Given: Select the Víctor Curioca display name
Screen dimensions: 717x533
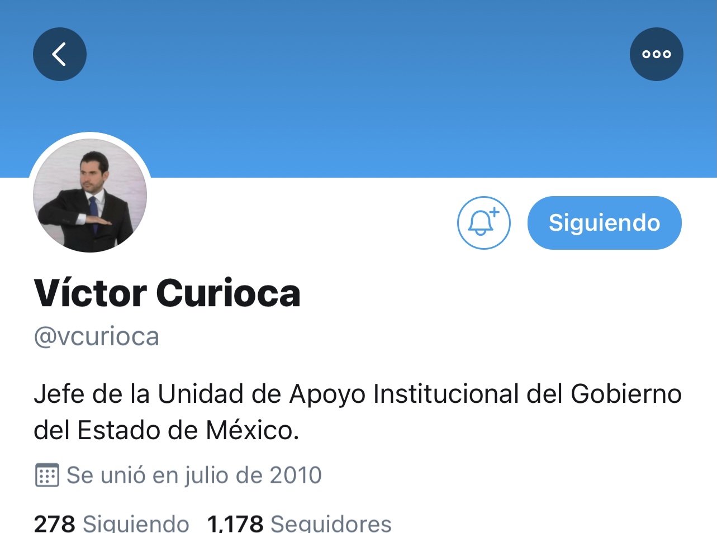Looking at the screenshot, I should click(167, 293).
